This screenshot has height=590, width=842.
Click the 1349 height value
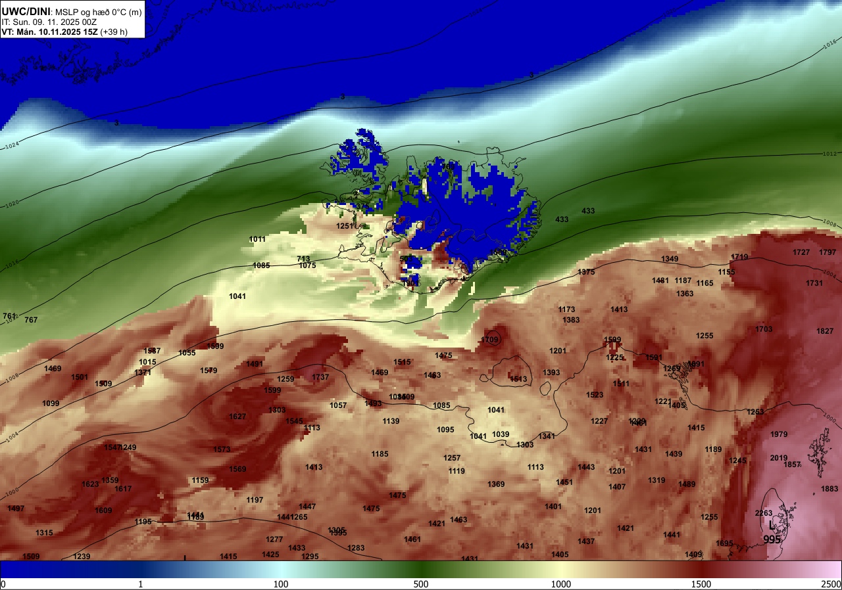point(670,259)
